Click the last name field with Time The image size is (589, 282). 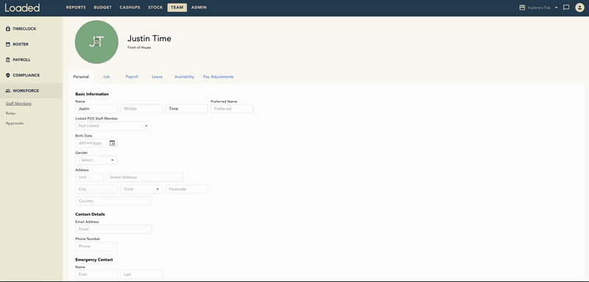tap(187, 109)
